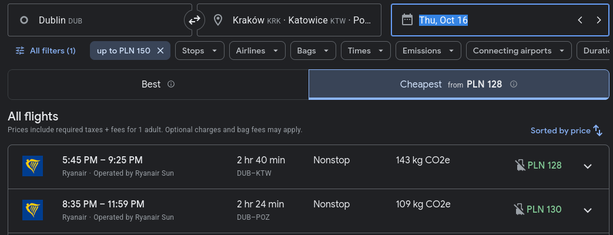
Task: Expand the 5:45 PM Ryanair flight details
Action: (588, 166)
